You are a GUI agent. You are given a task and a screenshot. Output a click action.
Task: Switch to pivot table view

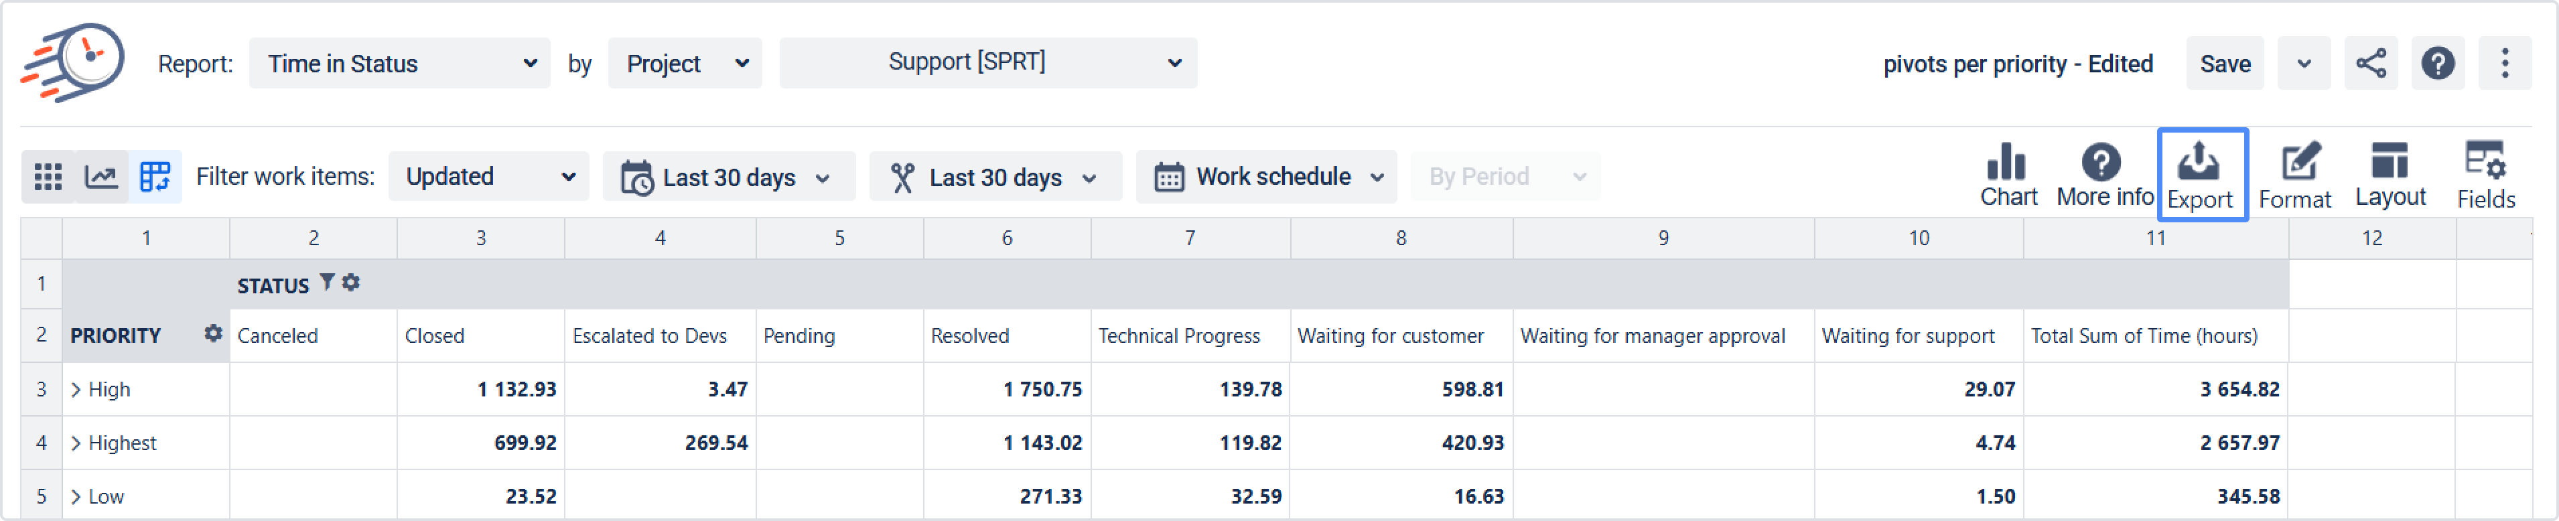pos(155,177)
